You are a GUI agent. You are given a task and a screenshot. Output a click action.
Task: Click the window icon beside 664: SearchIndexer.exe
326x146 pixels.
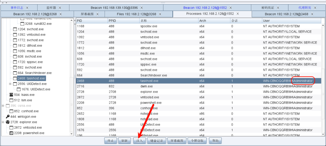[x=15, y=73]
